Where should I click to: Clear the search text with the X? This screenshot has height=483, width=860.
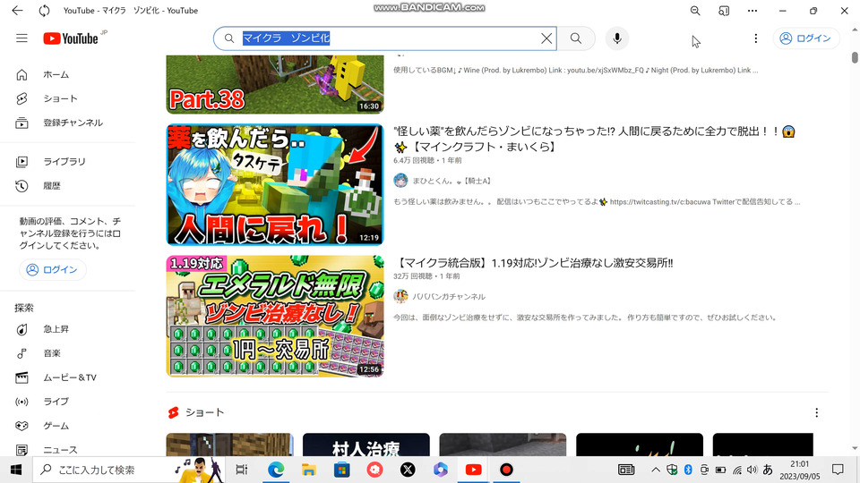pos(546,38)
